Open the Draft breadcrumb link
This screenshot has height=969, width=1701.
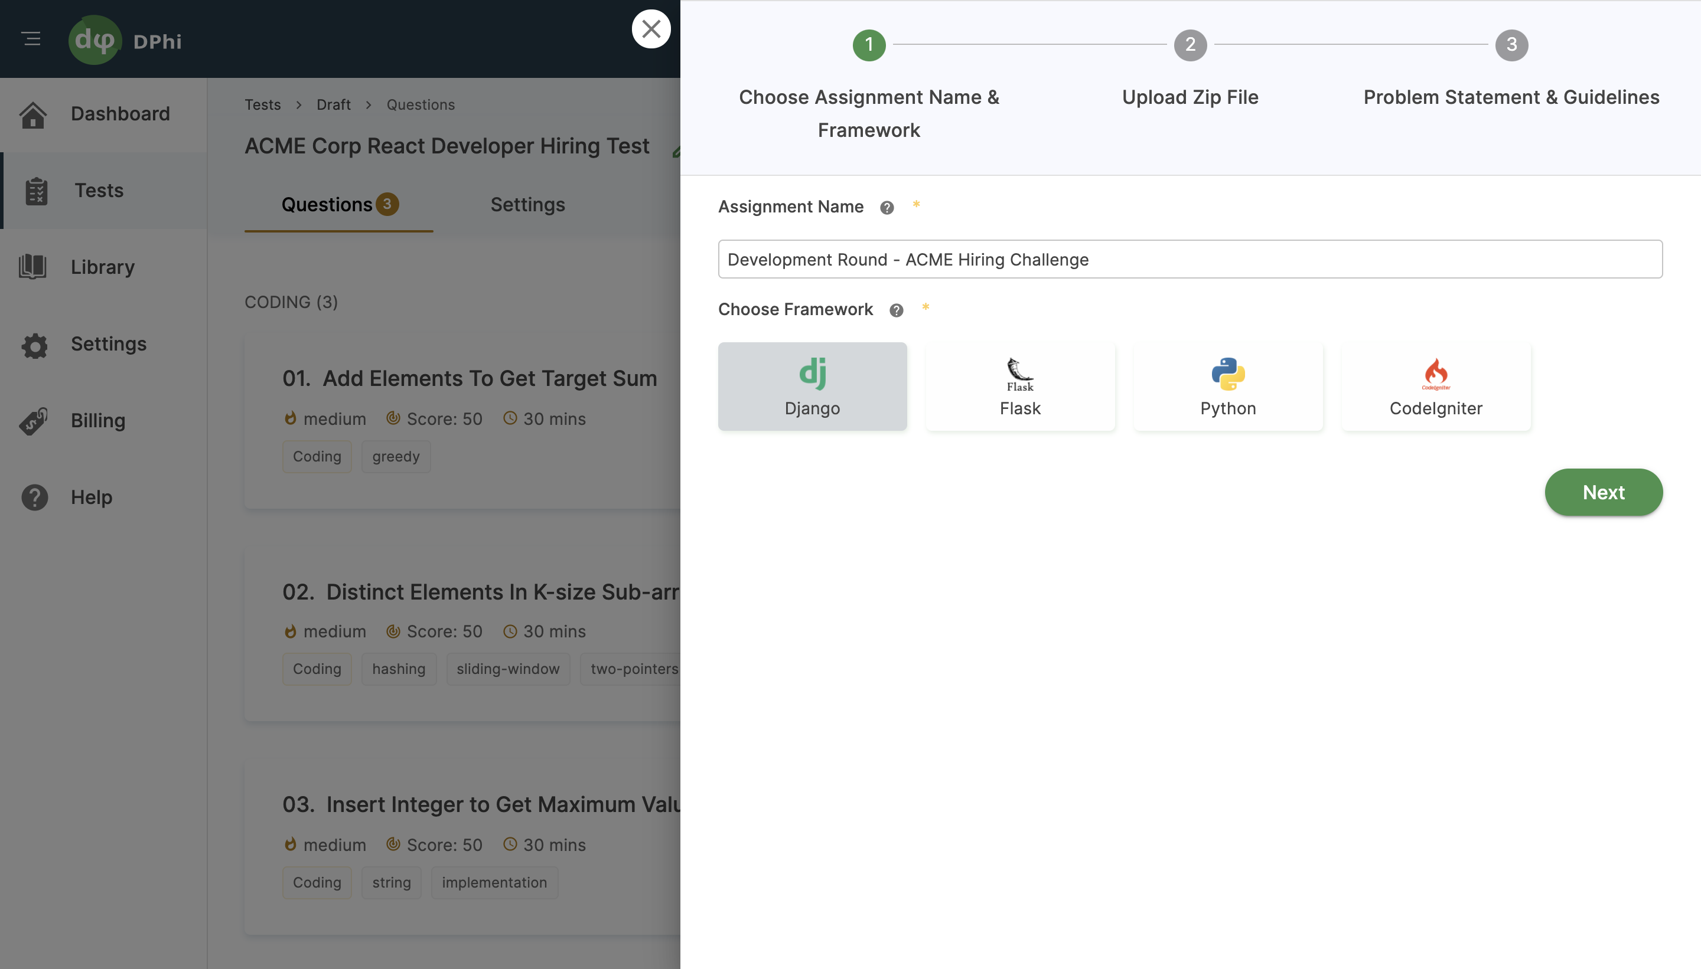click(x=334, y=104)
